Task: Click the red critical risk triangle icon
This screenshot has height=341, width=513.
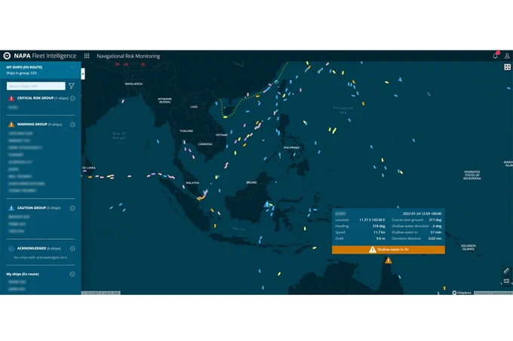Action: (11, 98)
